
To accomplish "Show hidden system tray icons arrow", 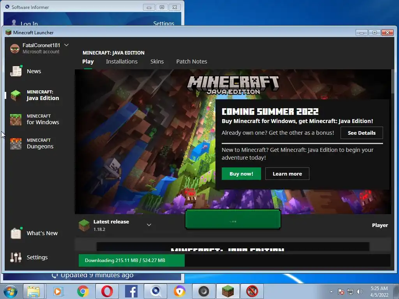I will 331,292.
